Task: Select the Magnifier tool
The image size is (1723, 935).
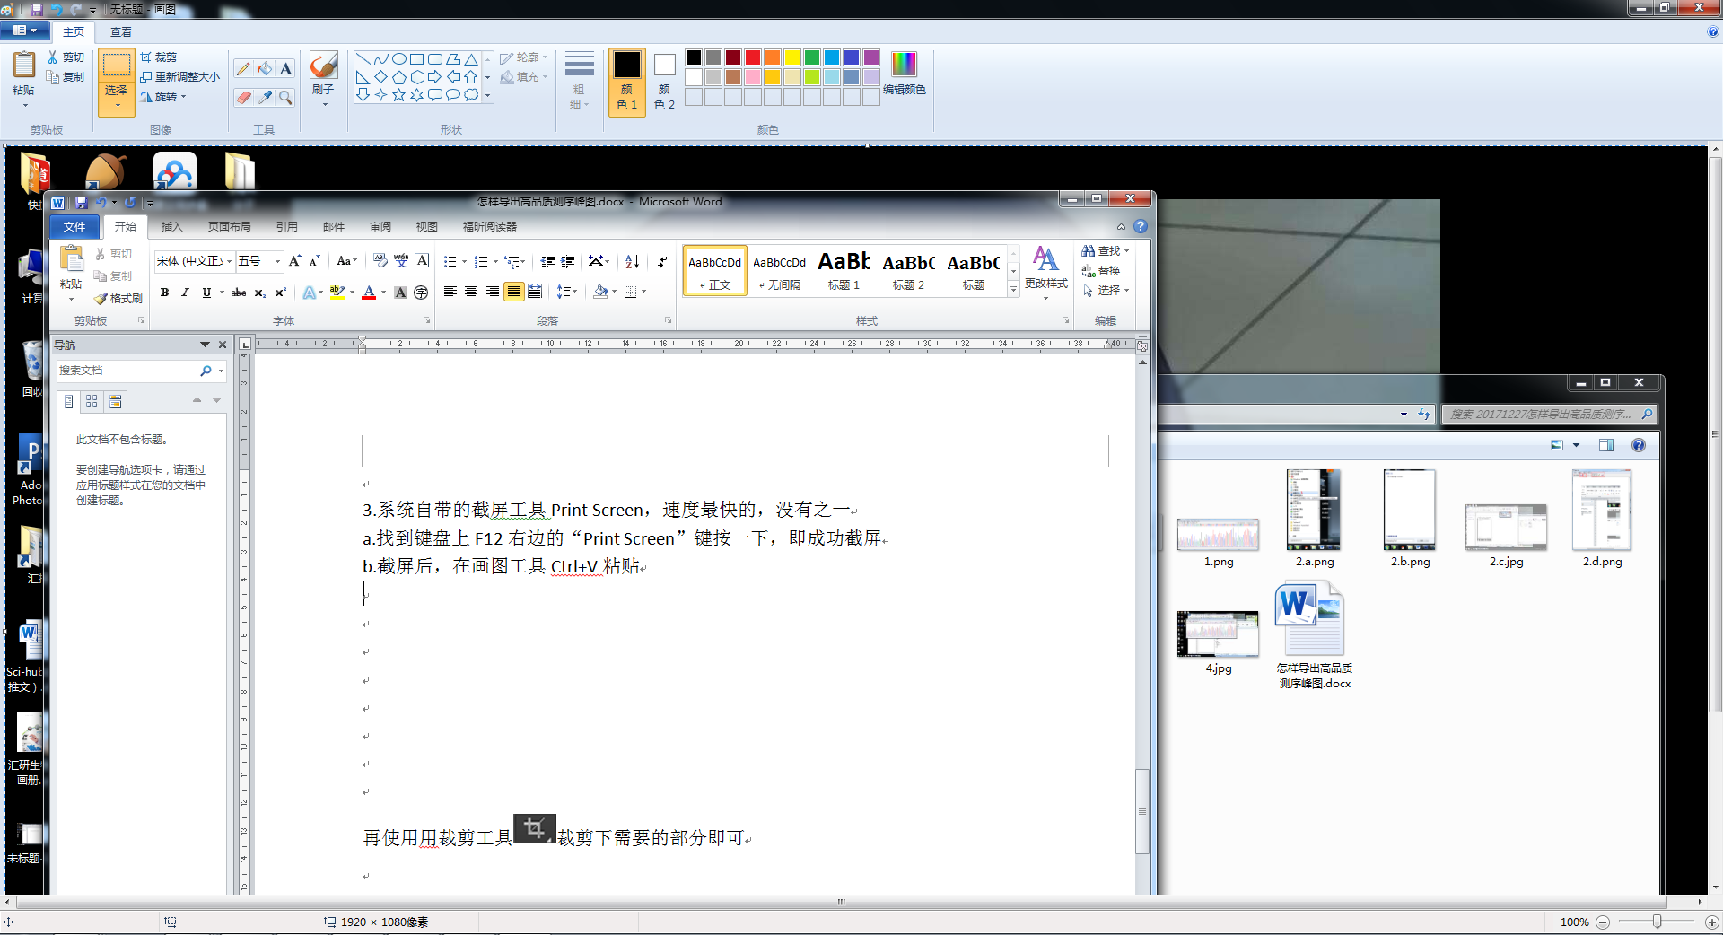Action: [285, 97]
